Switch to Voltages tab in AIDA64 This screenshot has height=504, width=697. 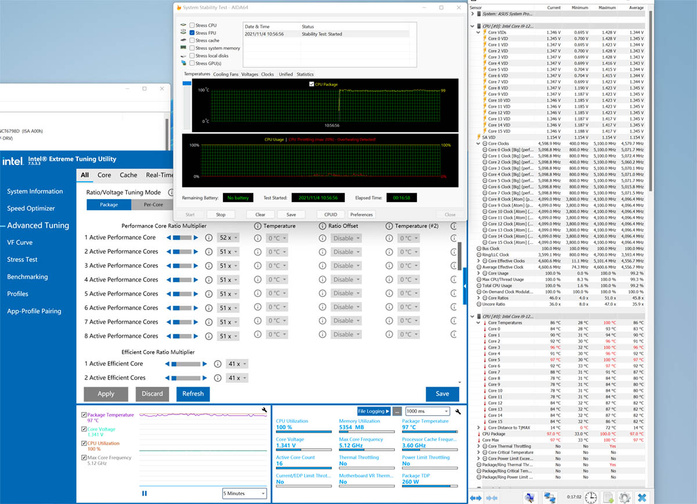pyautogui.click(x=250, y=74)
